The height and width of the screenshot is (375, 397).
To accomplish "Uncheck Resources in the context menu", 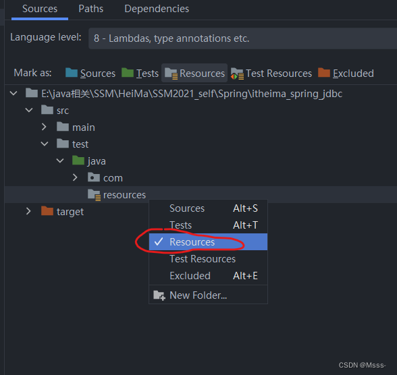I will (208, 242).
